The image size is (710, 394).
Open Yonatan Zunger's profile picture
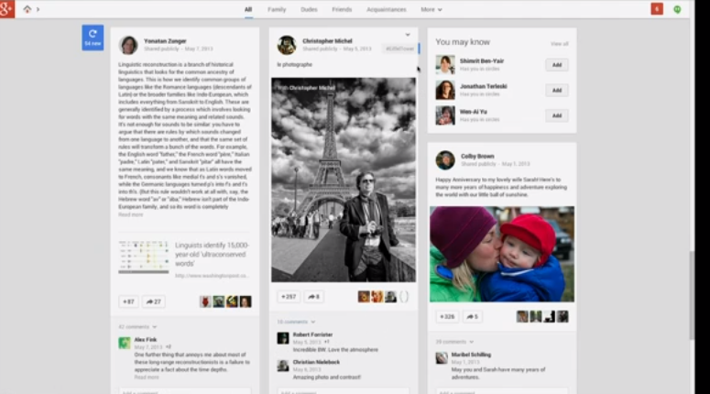point(128,45)
